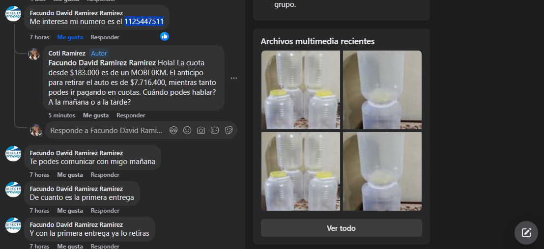Screen dimensions: 544x249
Task: Reply to 'De cuanto es la primera entrega'
Action: 105,211
